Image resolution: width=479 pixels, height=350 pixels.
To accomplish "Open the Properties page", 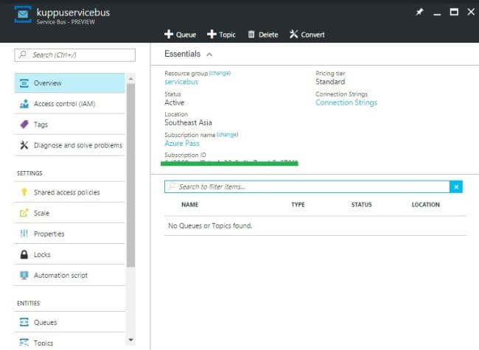I will click(69, 234).
